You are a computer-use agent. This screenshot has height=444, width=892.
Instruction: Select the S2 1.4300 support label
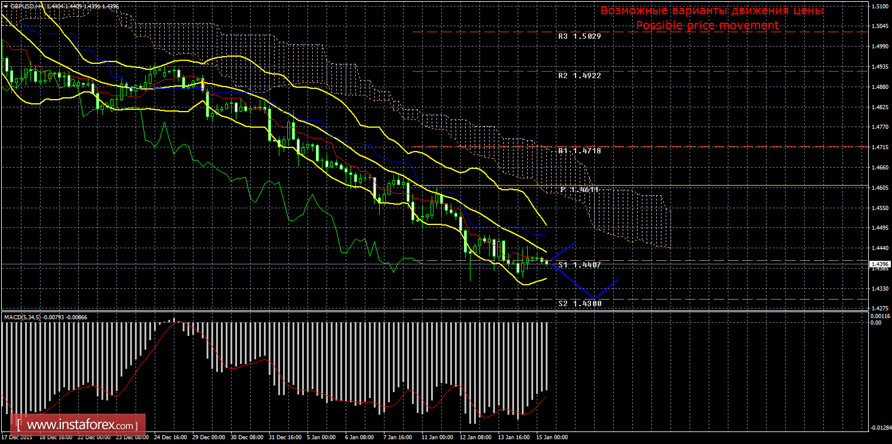point(579,304)
